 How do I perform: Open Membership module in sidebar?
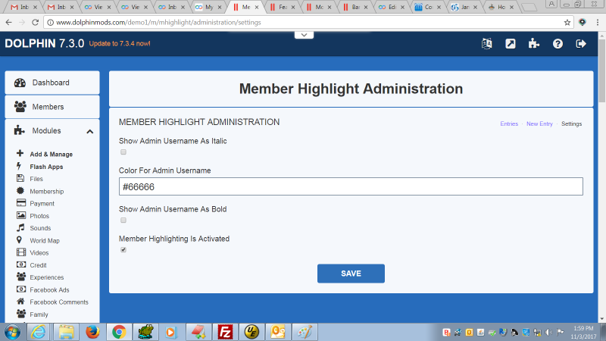(47, 192)
